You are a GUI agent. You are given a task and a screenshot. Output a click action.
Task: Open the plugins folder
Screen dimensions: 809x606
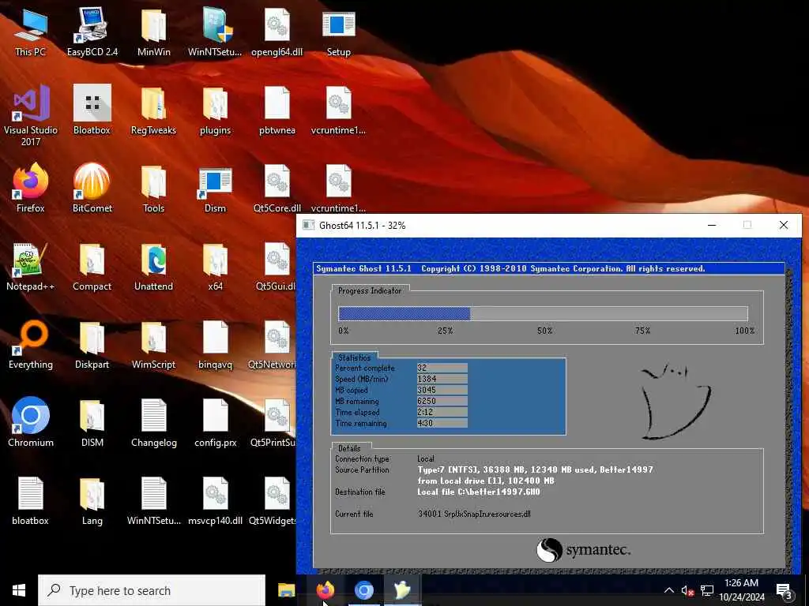click(215, 110)
